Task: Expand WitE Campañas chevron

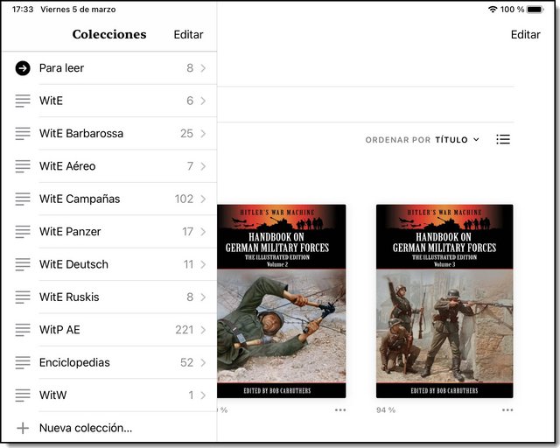Action: 203,199
